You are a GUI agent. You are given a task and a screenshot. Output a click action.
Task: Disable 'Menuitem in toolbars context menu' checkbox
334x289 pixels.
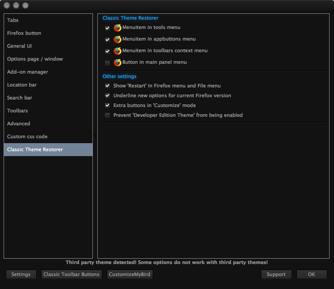tap(107, 51)
